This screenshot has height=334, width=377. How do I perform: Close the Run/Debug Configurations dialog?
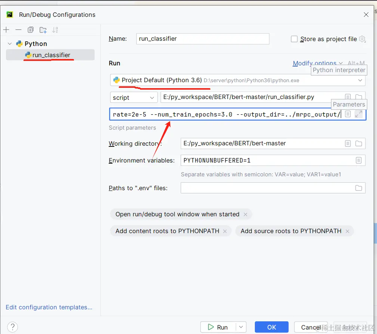point(366,15)
